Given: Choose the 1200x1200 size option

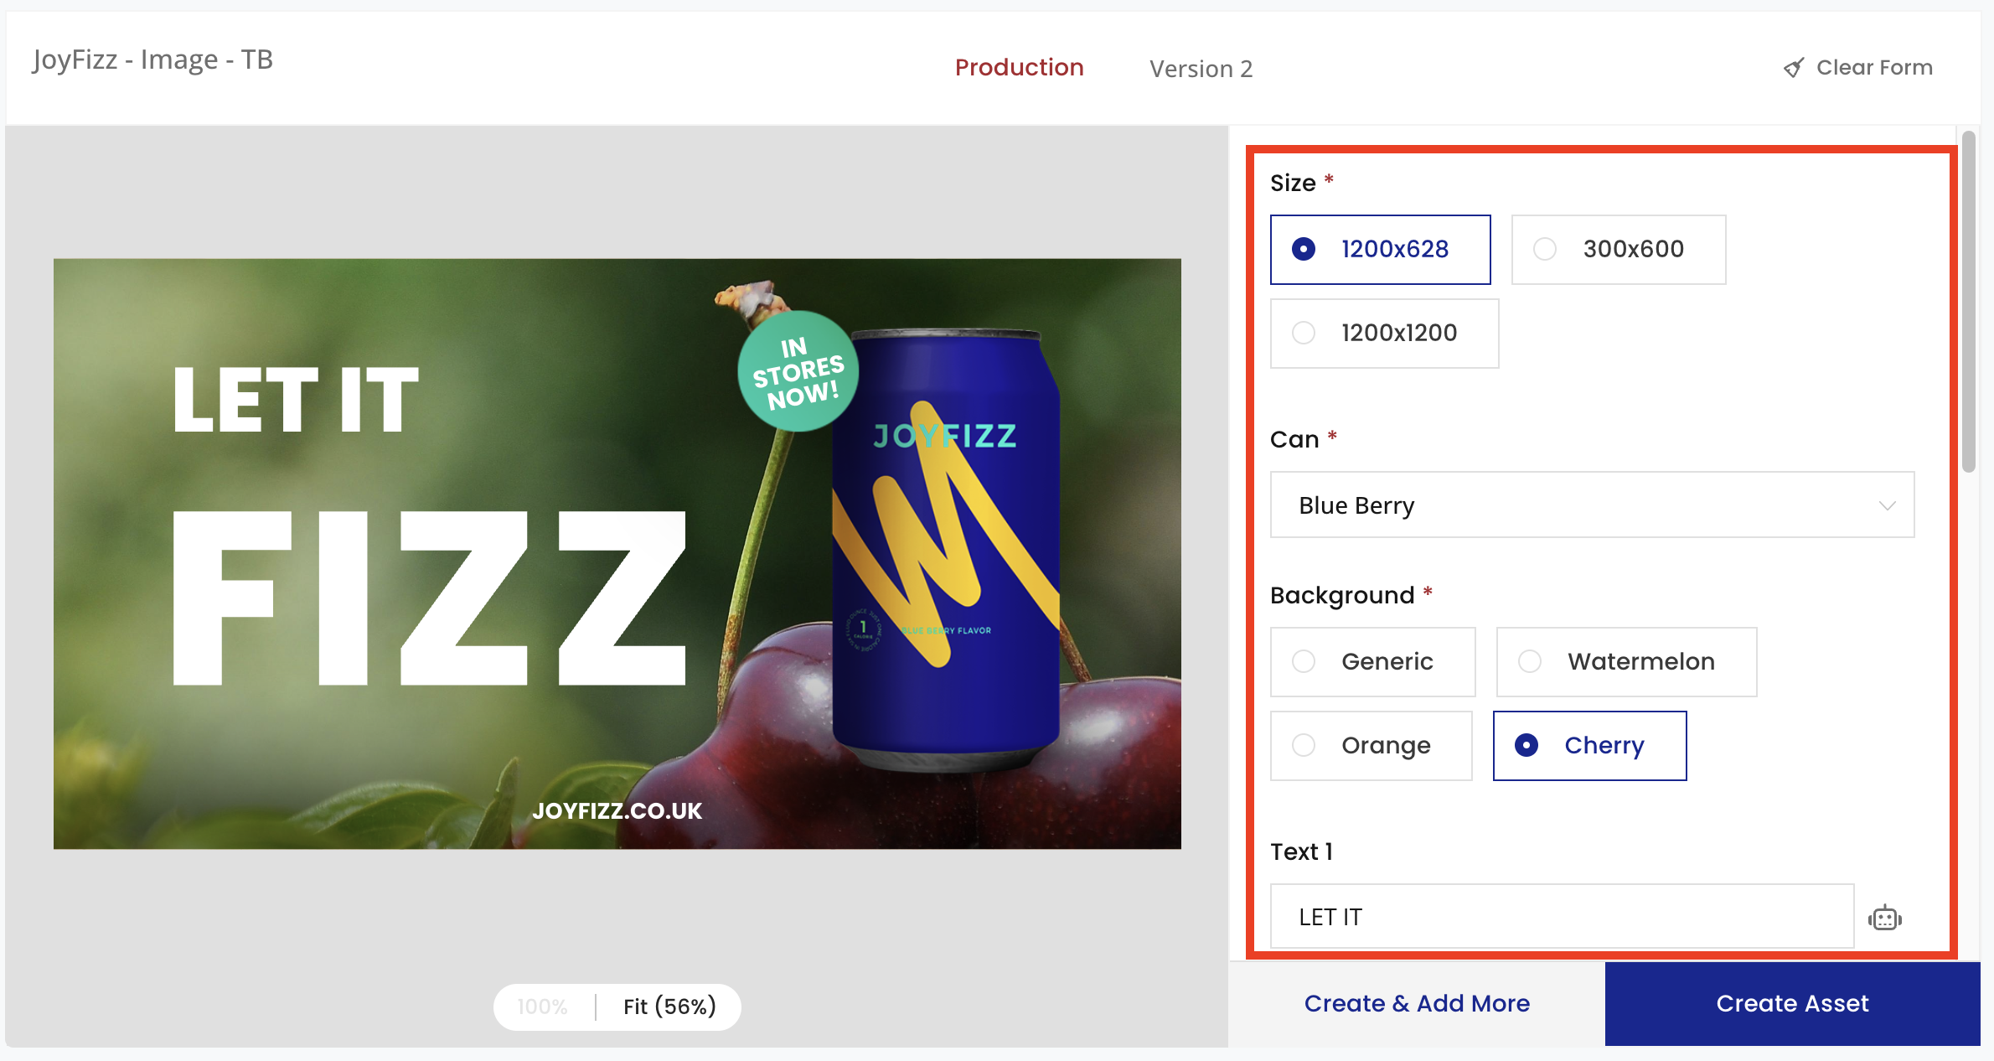Looking at the screenshot, I should click(1384, 333).
